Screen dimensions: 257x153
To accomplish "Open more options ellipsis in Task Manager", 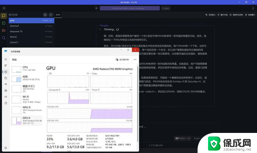I will (135, 59).
